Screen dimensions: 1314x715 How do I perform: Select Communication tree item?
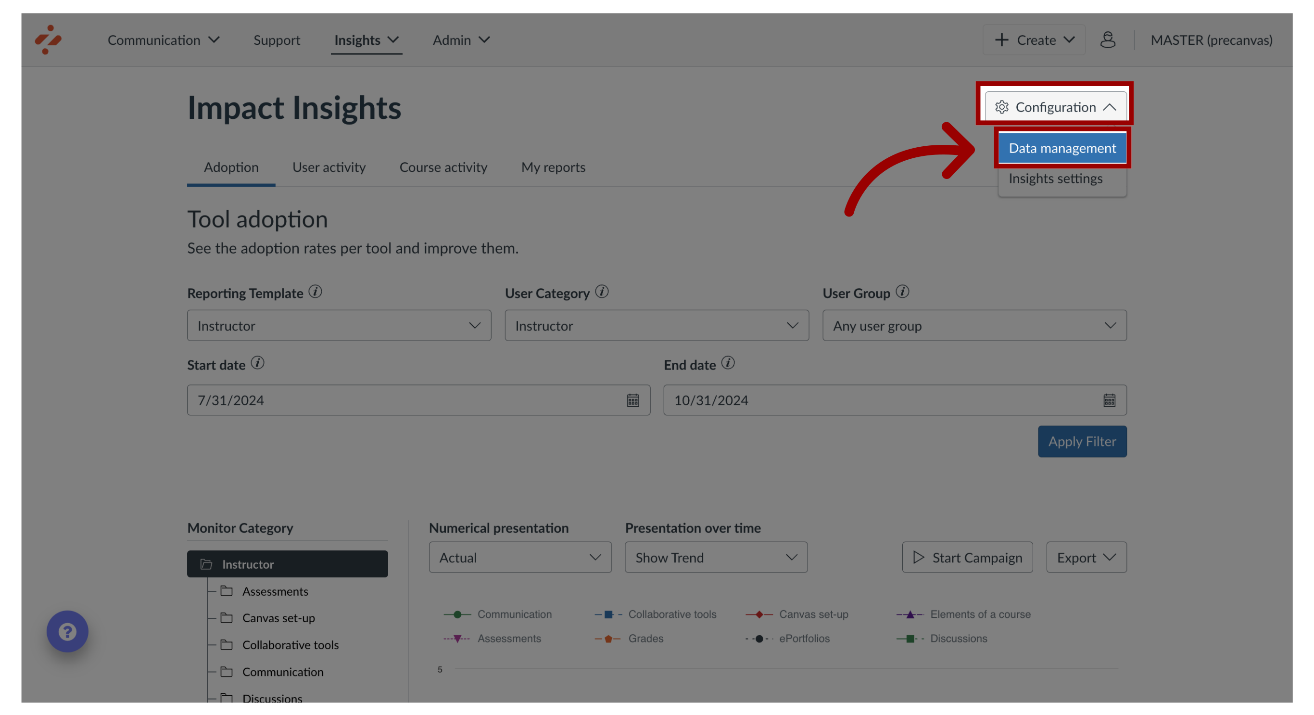point(283,672)
